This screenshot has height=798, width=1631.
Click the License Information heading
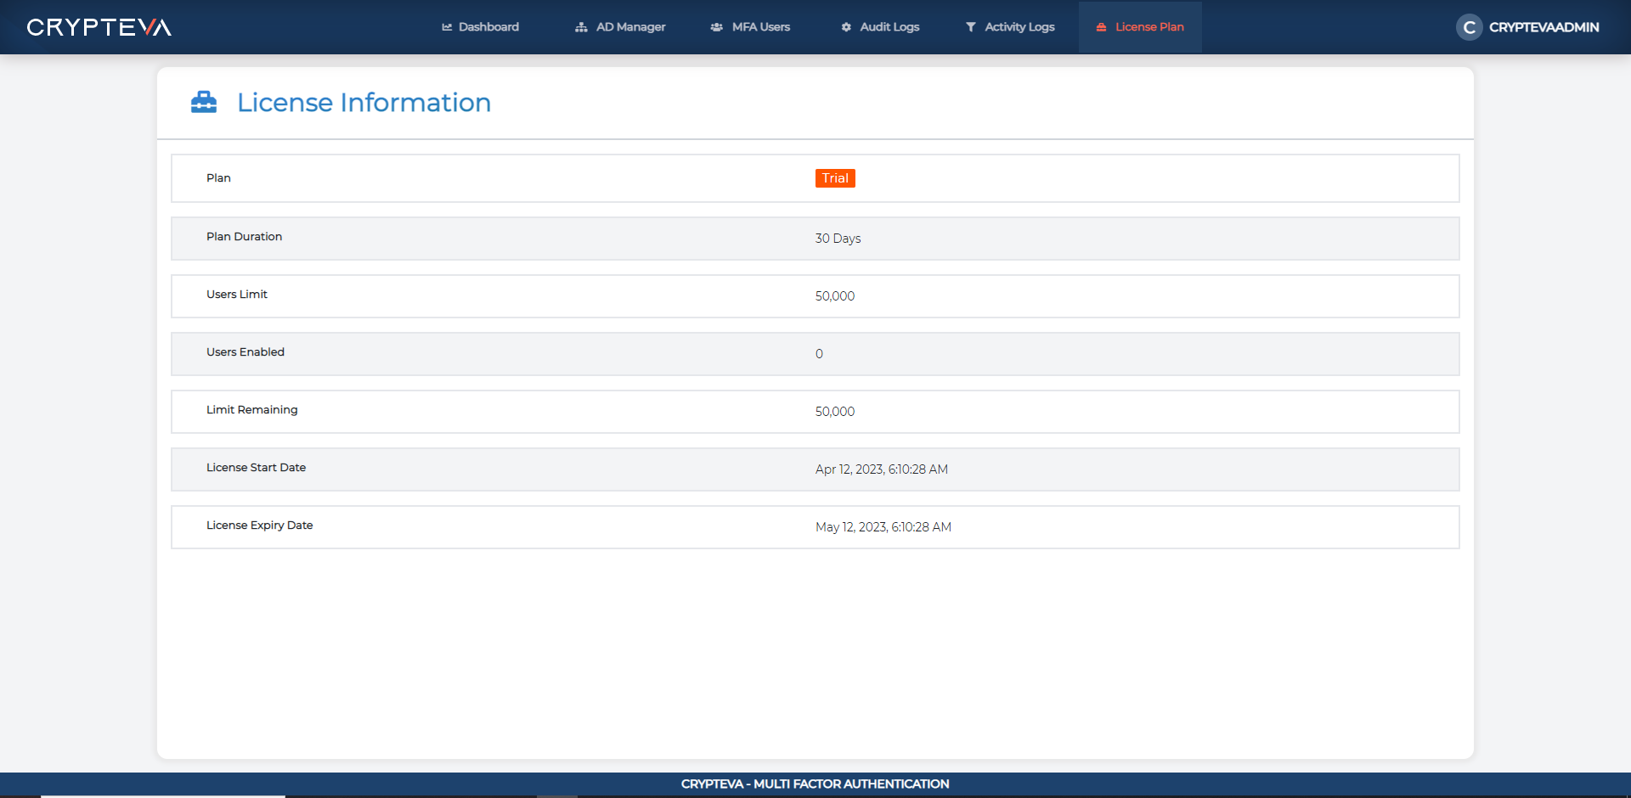click(364, 103)
